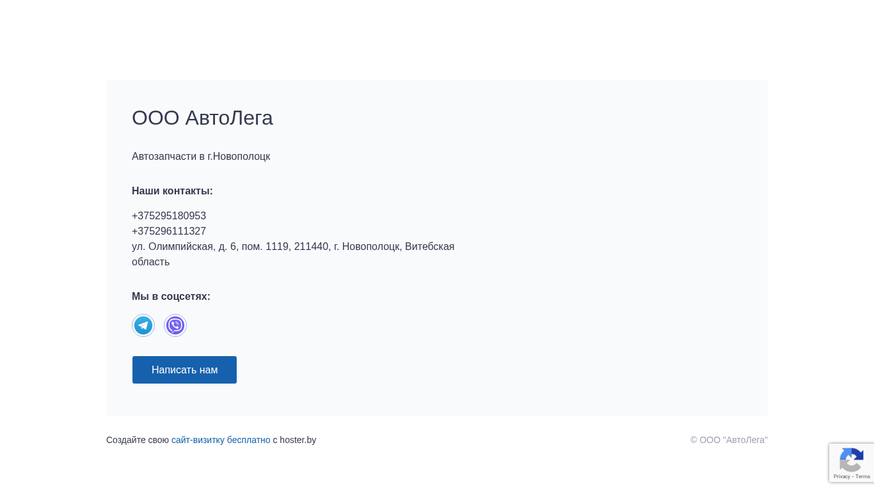The image size is (874, 491).
Task: Open the Telegram social link icon
Action: (x=143, y=325)
